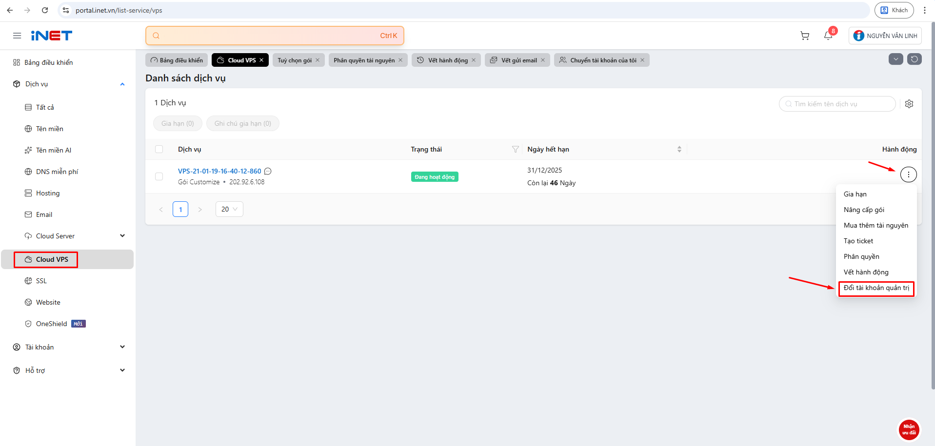Close the Phân quyền tài nguyên tab
Screen dimensions: 935x446
400,60
